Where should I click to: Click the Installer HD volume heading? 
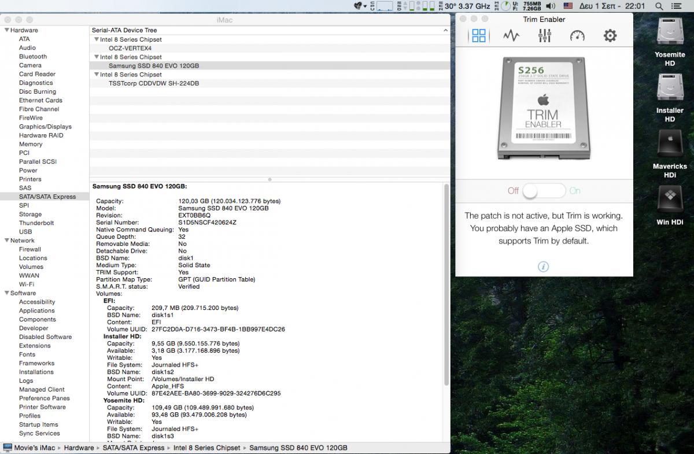pos(123,336)
